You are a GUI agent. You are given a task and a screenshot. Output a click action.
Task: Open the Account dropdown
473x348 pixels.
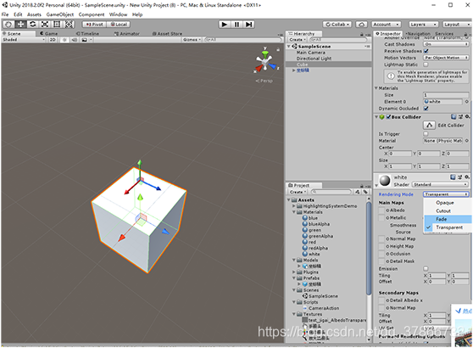click(386, 25)
